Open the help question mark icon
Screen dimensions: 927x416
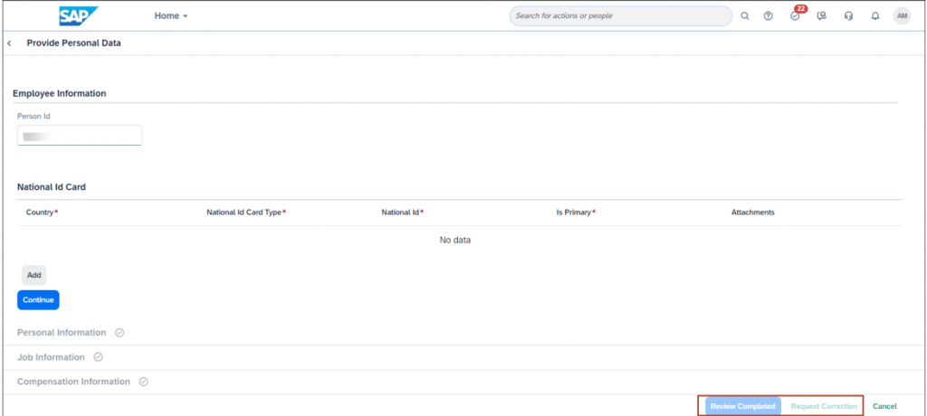(x=768, y=16)
